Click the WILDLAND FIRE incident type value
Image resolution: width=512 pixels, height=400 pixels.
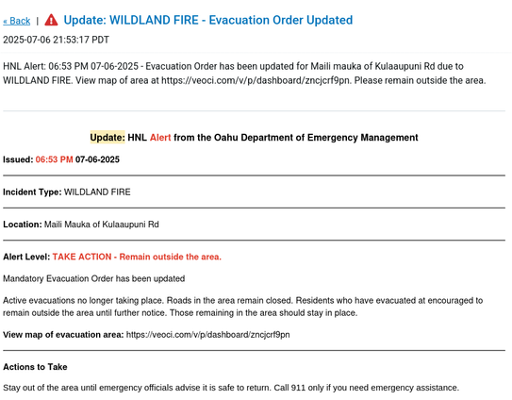pos(97,192)
